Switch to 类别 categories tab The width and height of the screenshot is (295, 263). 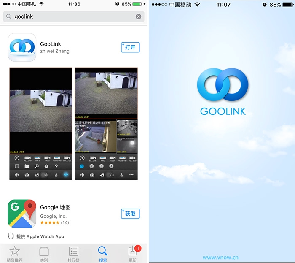[x=44, y=254]
